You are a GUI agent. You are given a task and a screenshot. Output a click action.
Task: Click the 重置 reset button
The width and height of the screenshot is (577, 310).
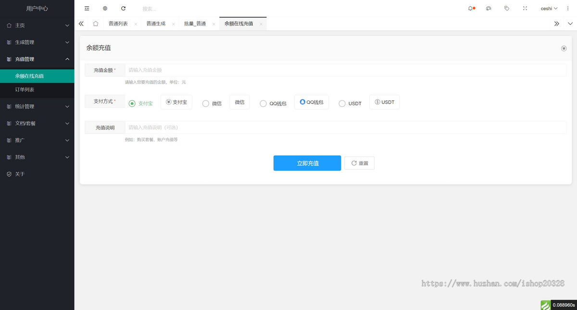pyautogui.click(x=359, y=163)
